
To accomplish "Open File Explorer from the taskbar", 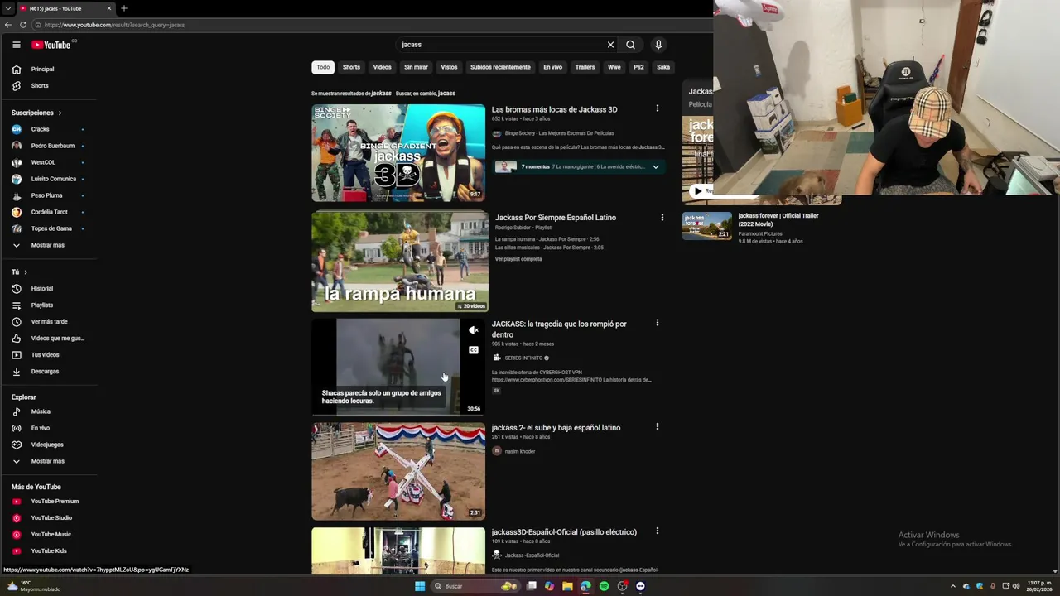I will click(x=567, y=586).
